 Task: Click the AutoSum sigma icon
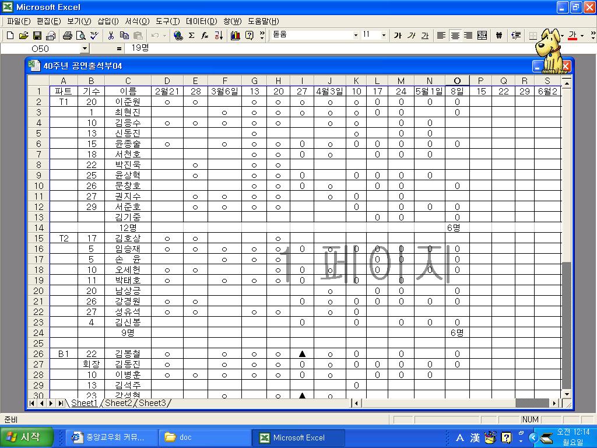click(192, 36)
